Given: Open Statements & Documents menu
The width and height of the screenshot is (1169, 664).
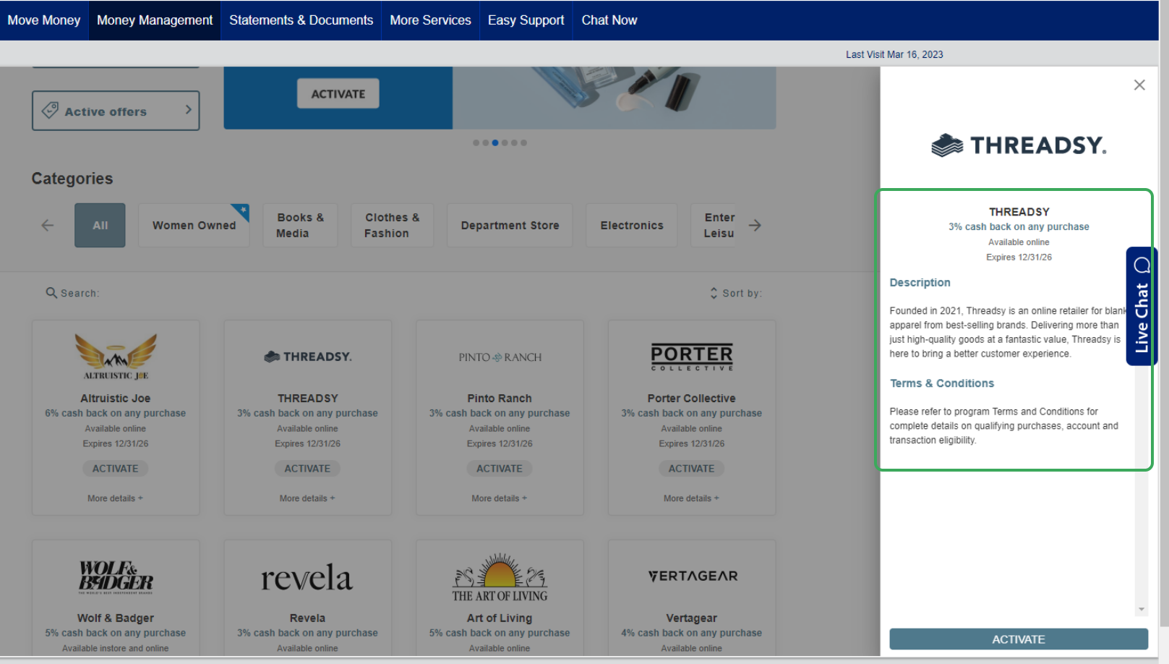Looking at the screenshot, I should pyautogui.click(x=301, y=20).
